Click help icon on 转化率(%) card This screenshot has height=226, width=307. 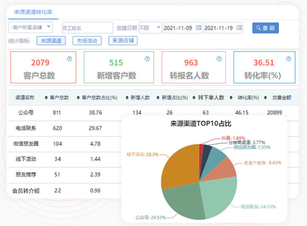point(289,58)
